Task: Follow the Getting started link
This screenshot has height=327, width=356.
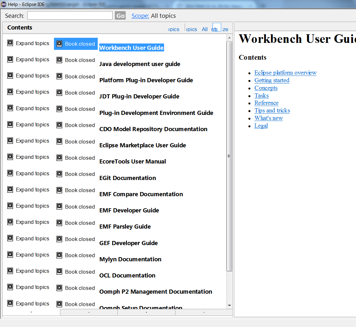Action: 272,80
